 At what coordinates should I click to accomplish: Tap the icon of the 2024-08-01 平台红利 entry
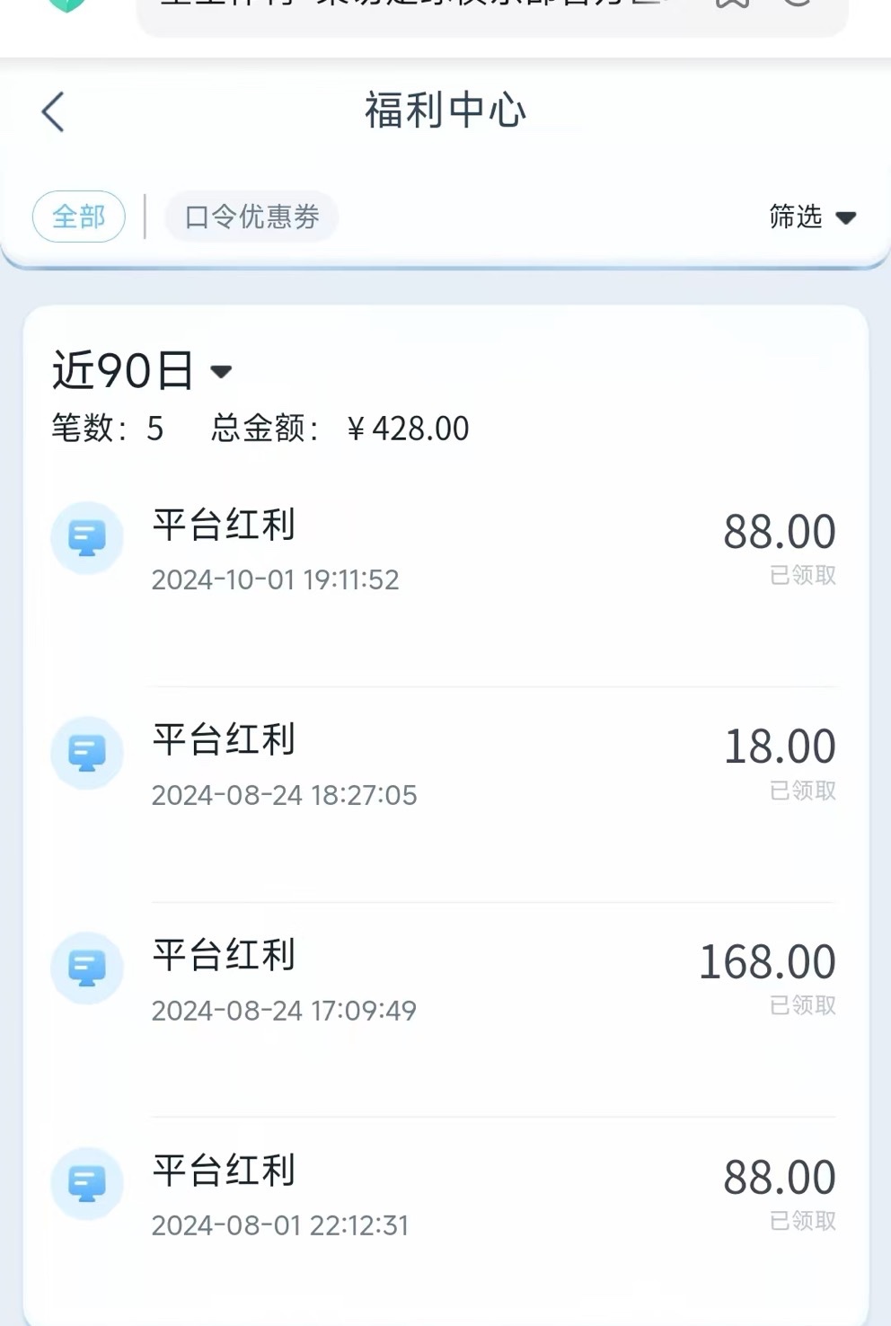[87, 1183]
